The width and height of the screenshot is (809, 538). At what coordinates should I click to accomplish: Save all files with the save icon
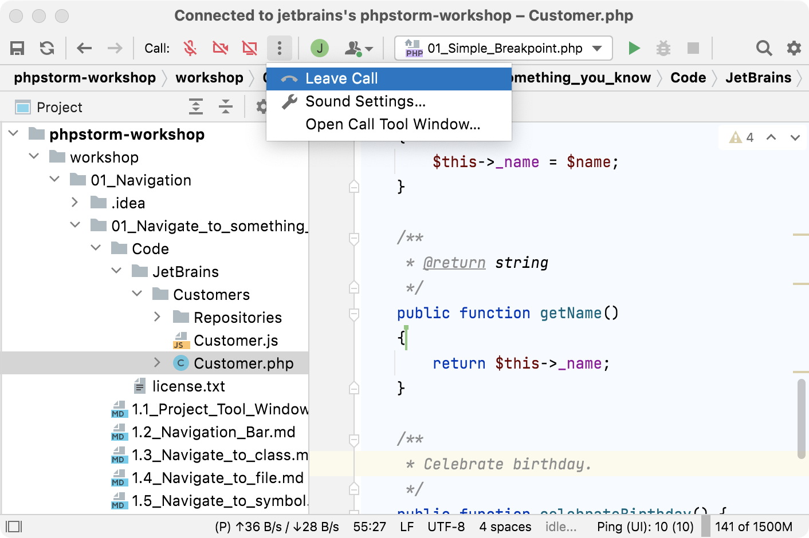pyautogui.click(x=17, y=48)
